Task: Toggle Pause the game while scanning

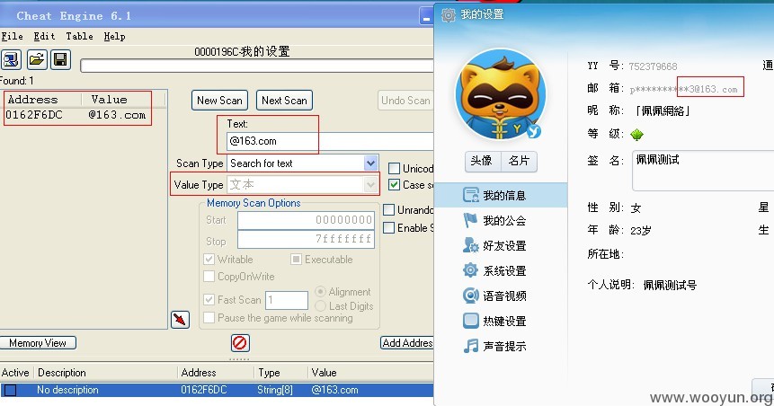Action: [x=209, y=318]
